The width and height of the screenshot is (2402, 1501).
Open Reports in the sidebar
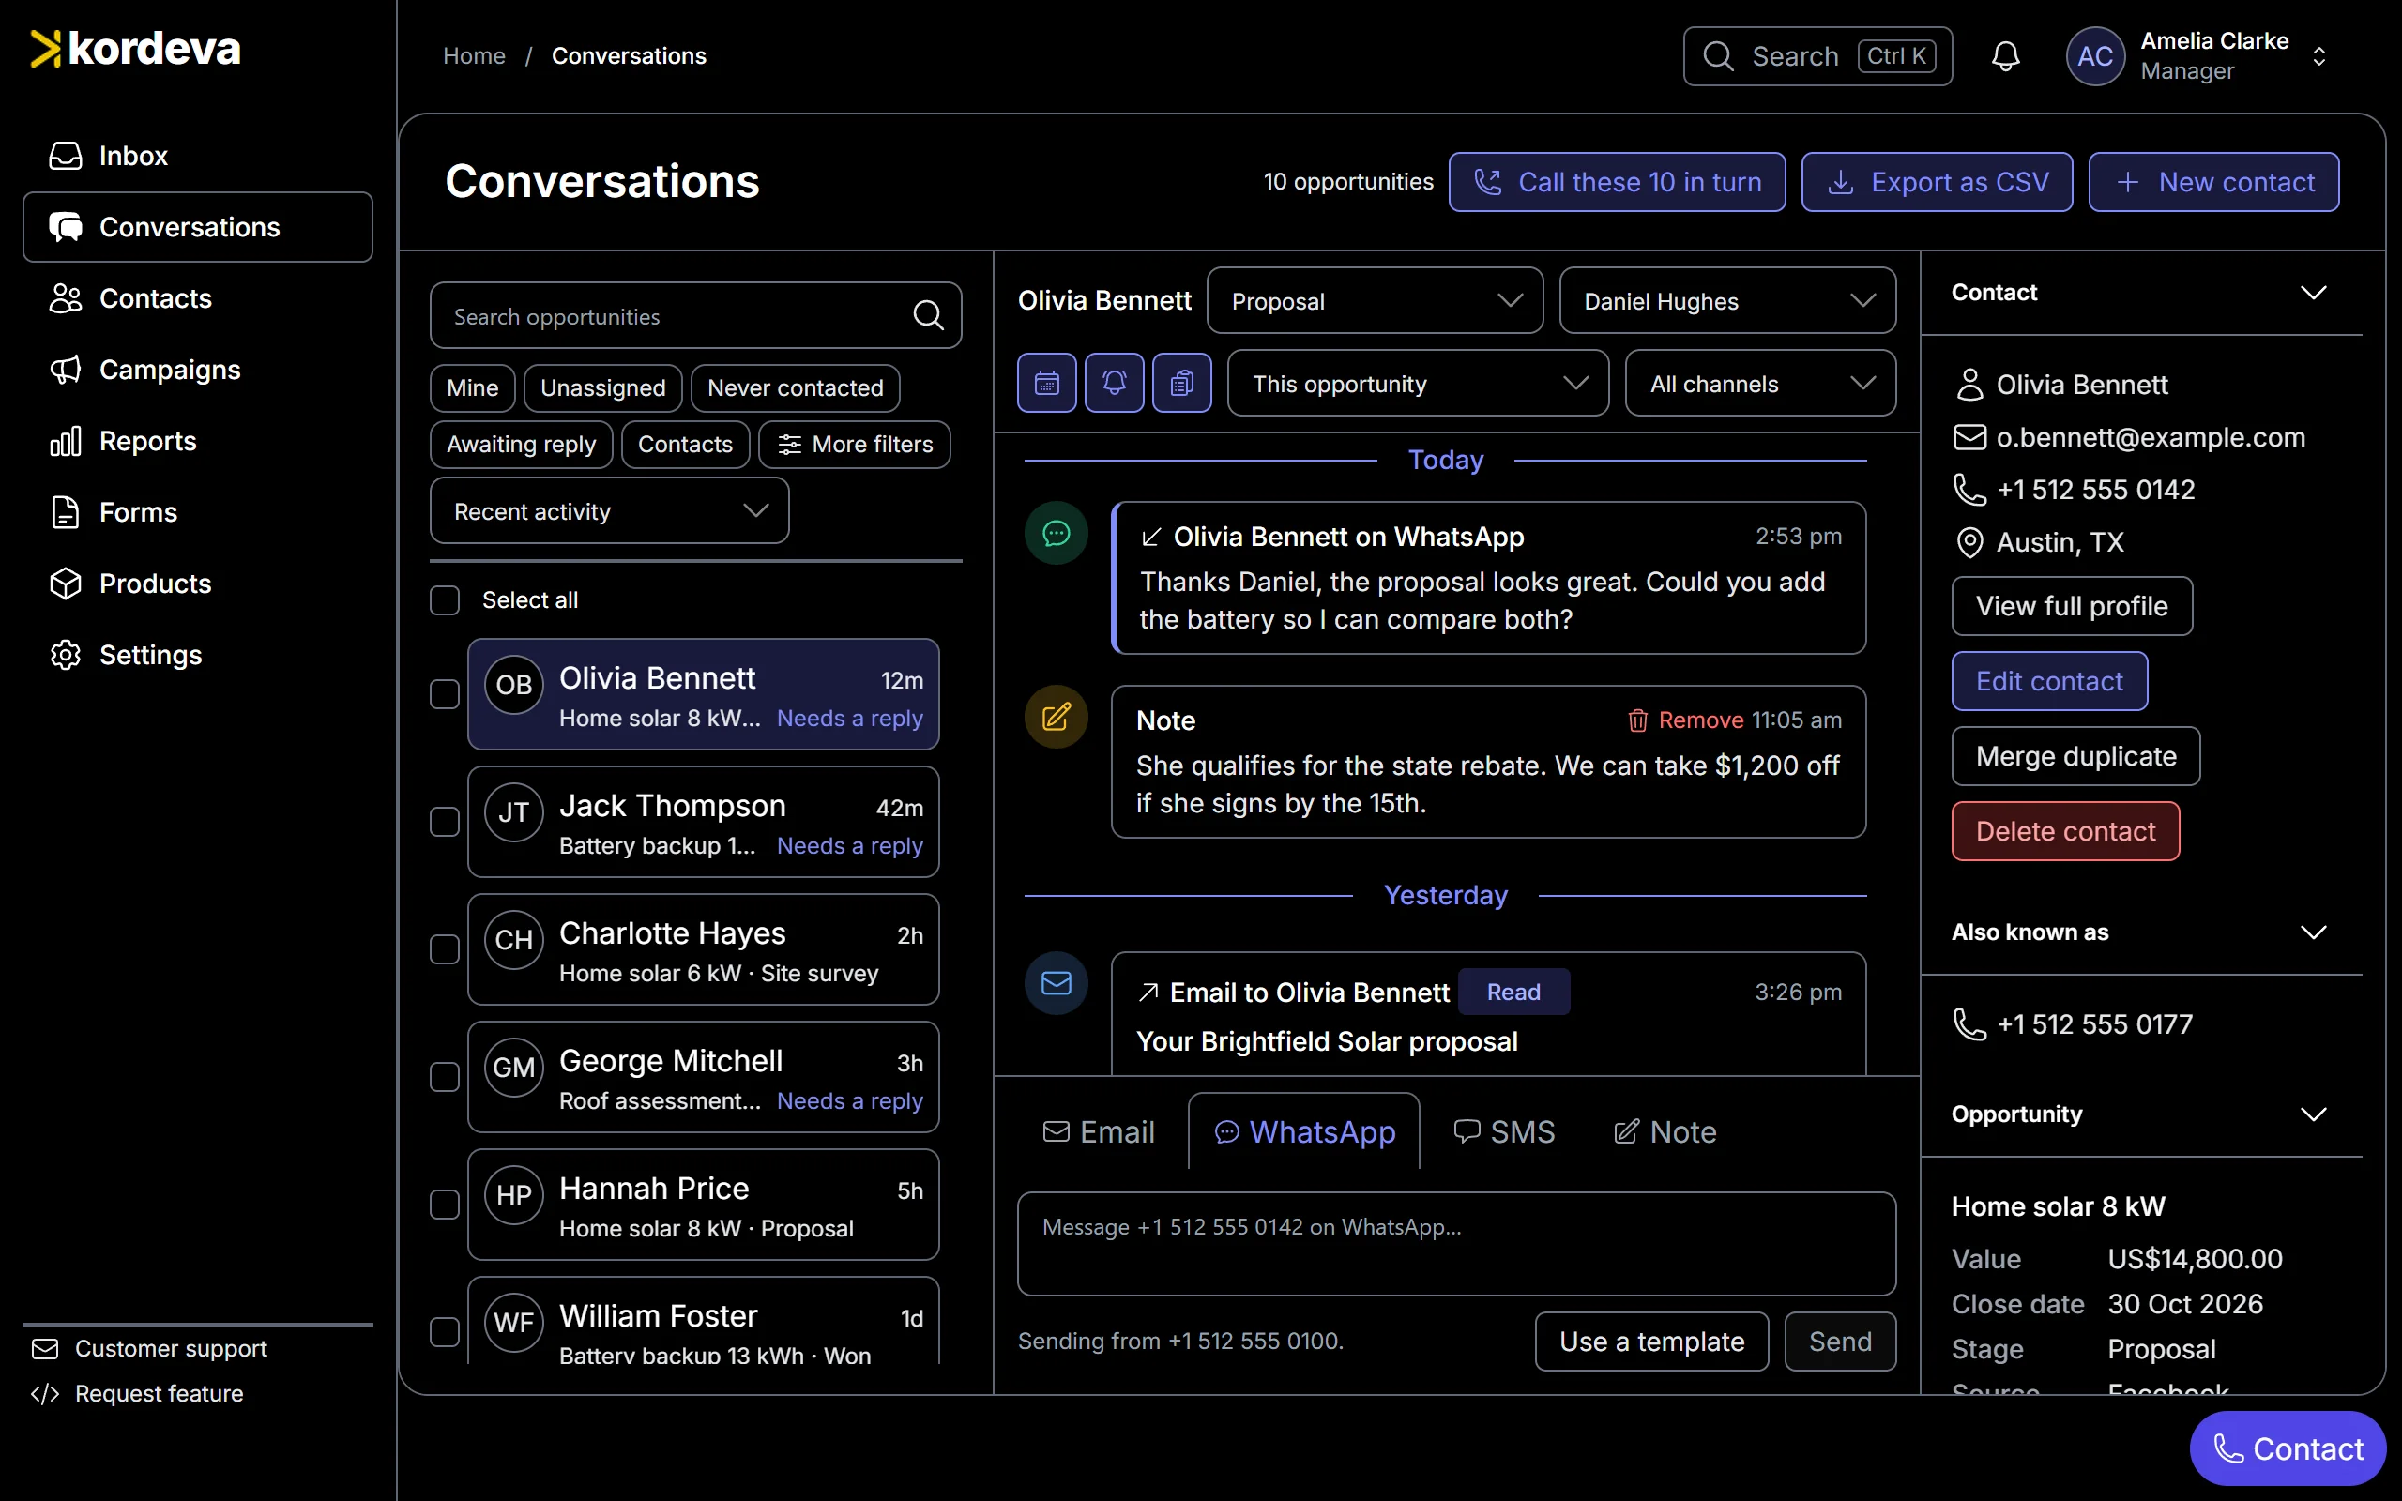pyautogui.click(x=198, y=441)
